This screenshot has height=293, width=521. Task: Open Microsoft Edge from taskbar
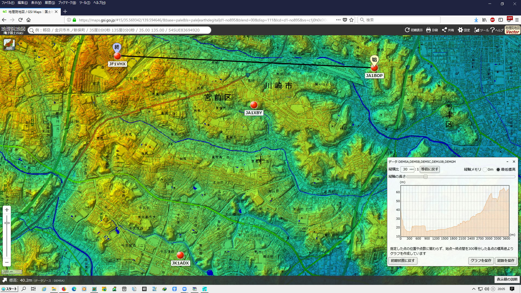pos(74,289)
